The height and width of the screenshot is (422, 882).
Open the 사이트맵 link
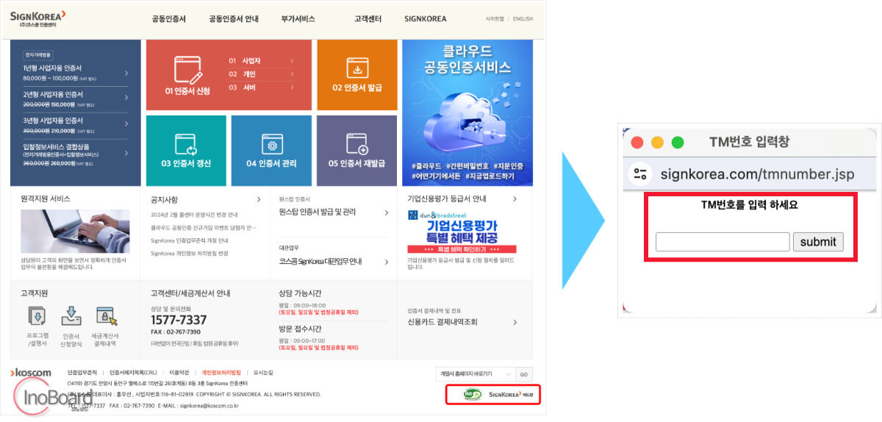[x=495, y=18]
